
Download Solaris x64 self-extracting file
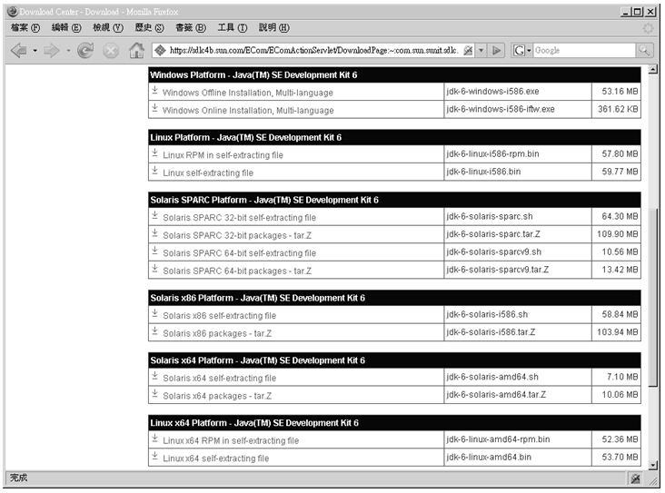pyautogui.click(x=220, y=378)
